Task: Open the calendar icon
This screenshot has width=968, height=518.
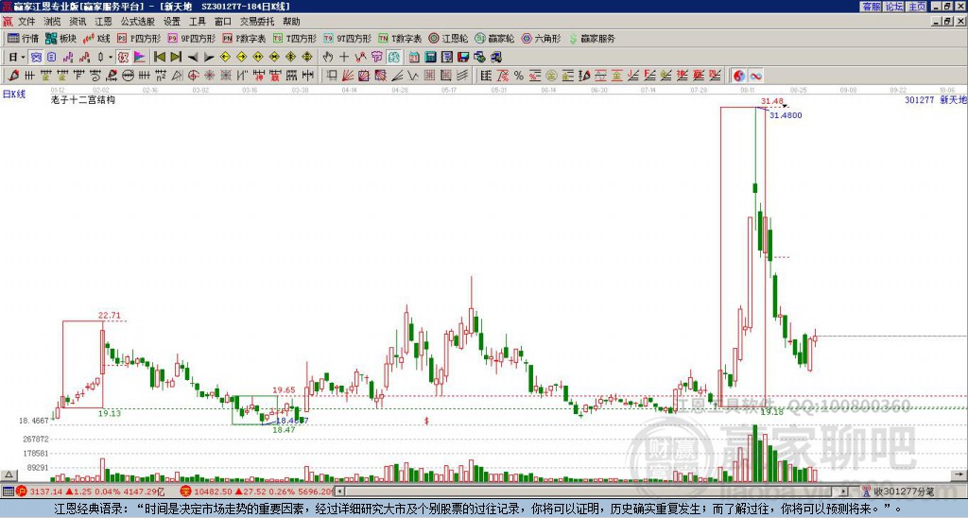Action: click(414, 58)
